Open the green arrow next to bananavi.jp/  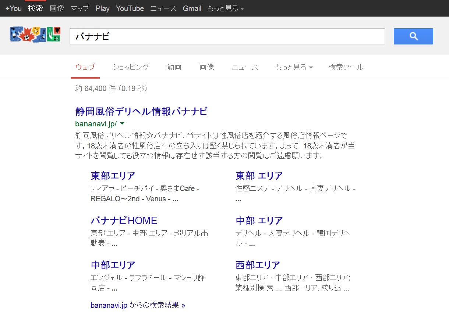coord(122,123)
